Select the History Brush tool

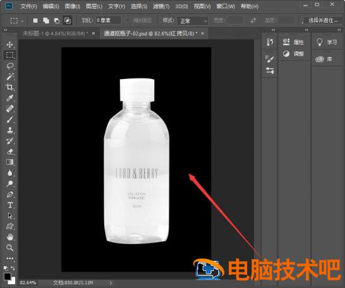click(9, 141)
